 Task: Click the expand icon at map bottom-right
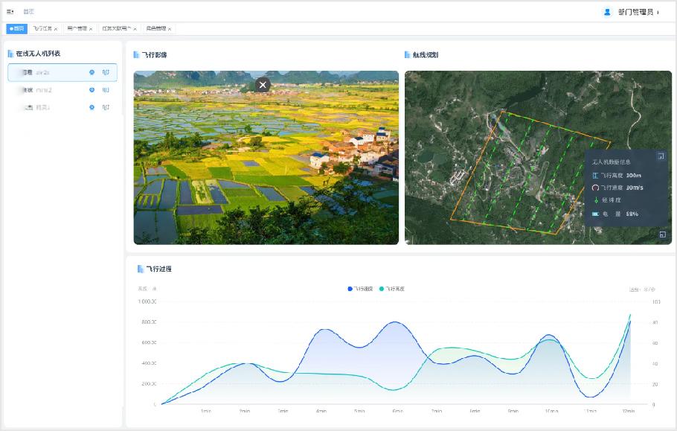[662, 234]
